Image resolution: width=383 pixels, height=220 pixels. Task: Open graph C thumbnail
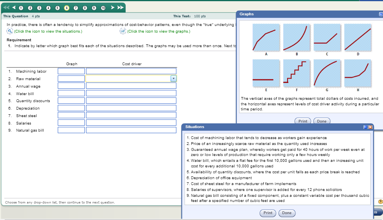point(327,38)
